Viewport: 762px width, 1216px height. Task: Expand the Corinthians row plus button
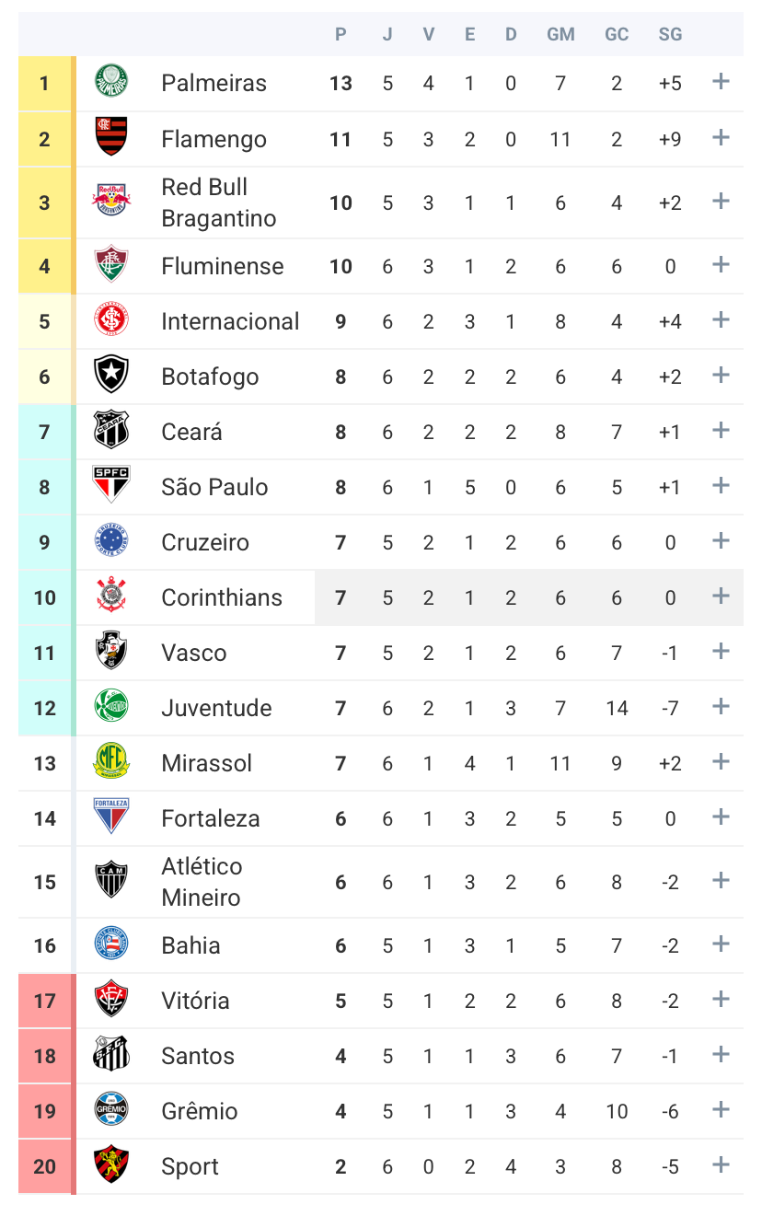tap(721, 596)
